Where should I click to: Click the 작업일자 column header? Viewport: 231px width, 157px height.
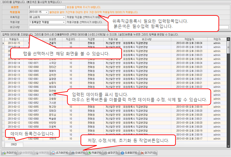[189, 39]
